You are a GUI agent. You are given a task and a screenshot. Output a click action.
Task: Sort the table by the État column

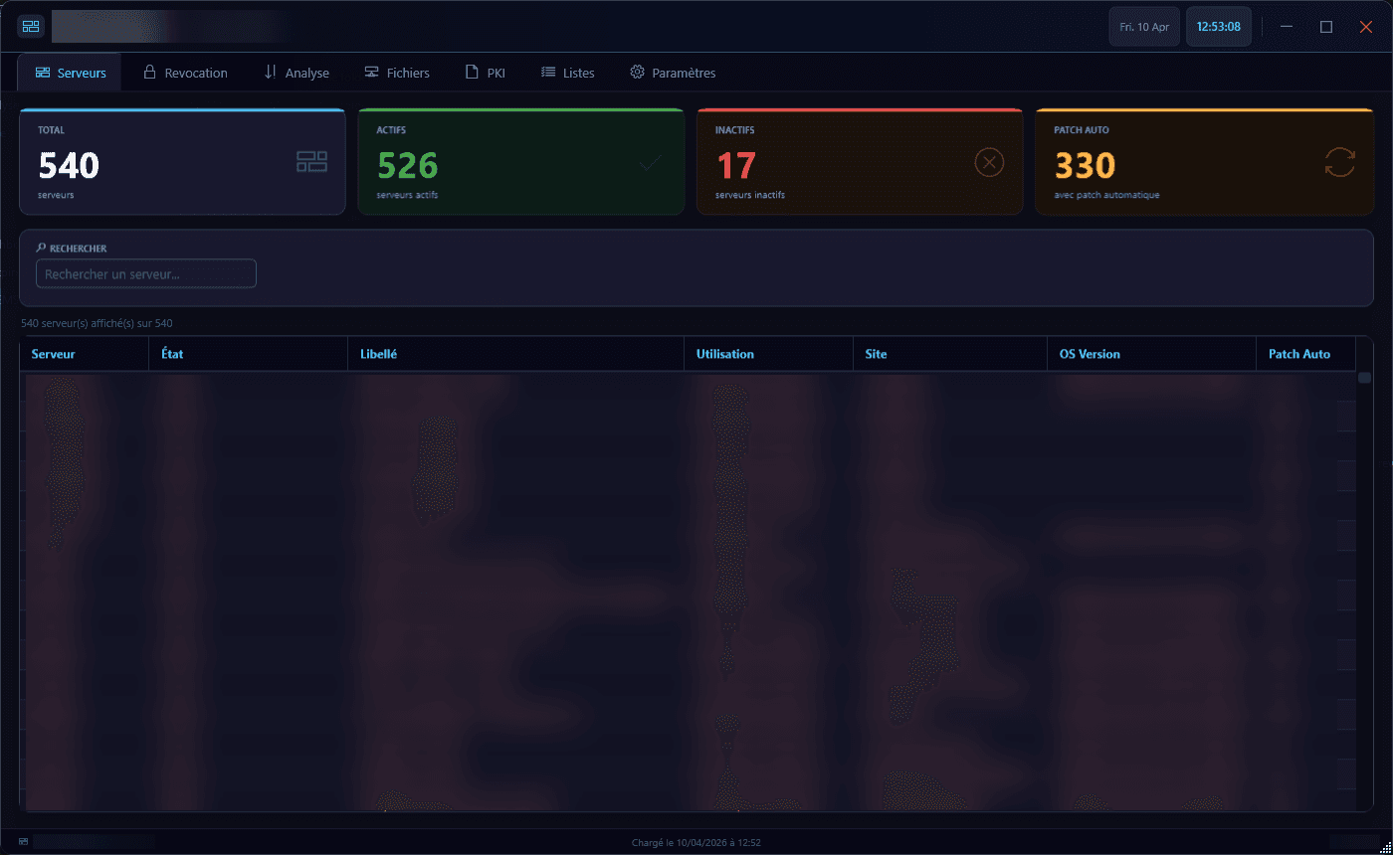point(172,353)
